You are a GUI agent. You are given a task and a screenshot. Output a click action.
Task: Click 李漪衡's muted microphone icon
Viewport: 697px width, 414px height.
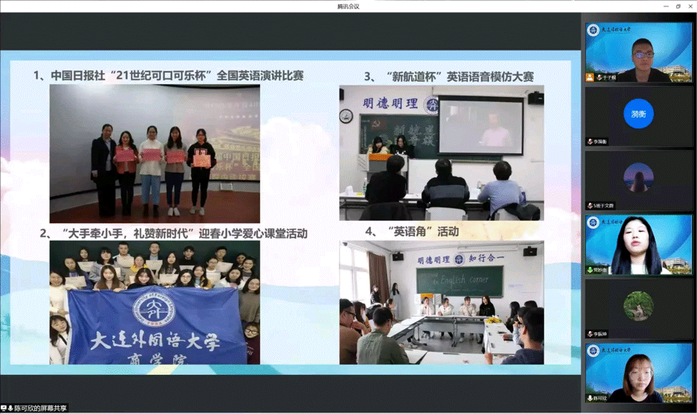pyautogui.click(x=589, y=142)
